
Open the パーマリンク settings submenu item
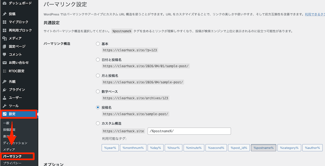pyautogui.click(x=16, y=156)
